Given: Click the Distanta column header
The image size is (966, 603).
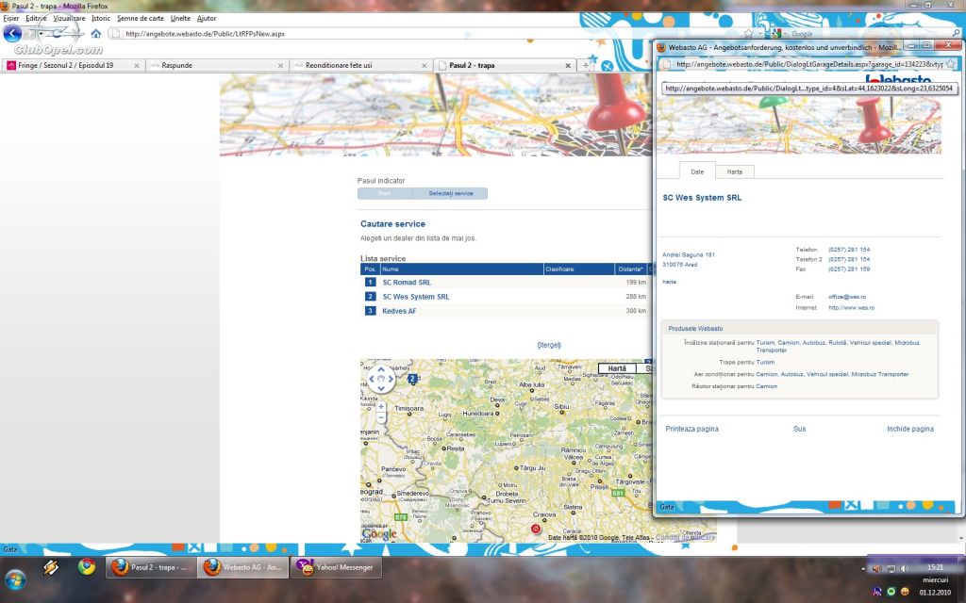Looking at the screenshot, I should (x=631, y=269).
